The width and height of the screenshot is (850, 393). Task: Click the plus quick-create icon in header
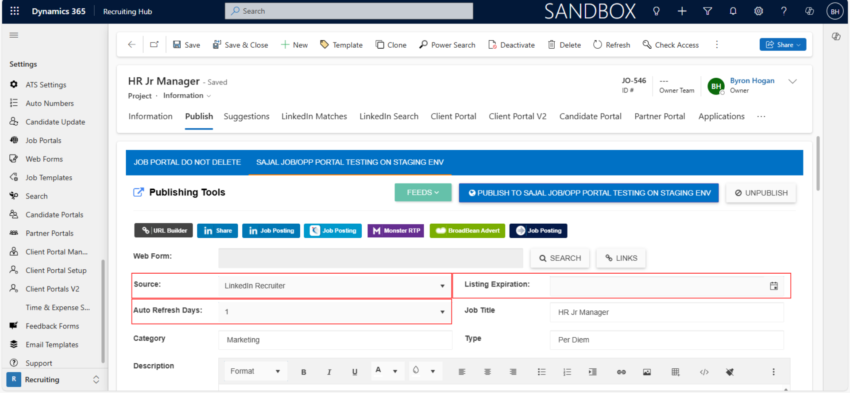pos(682,11)
